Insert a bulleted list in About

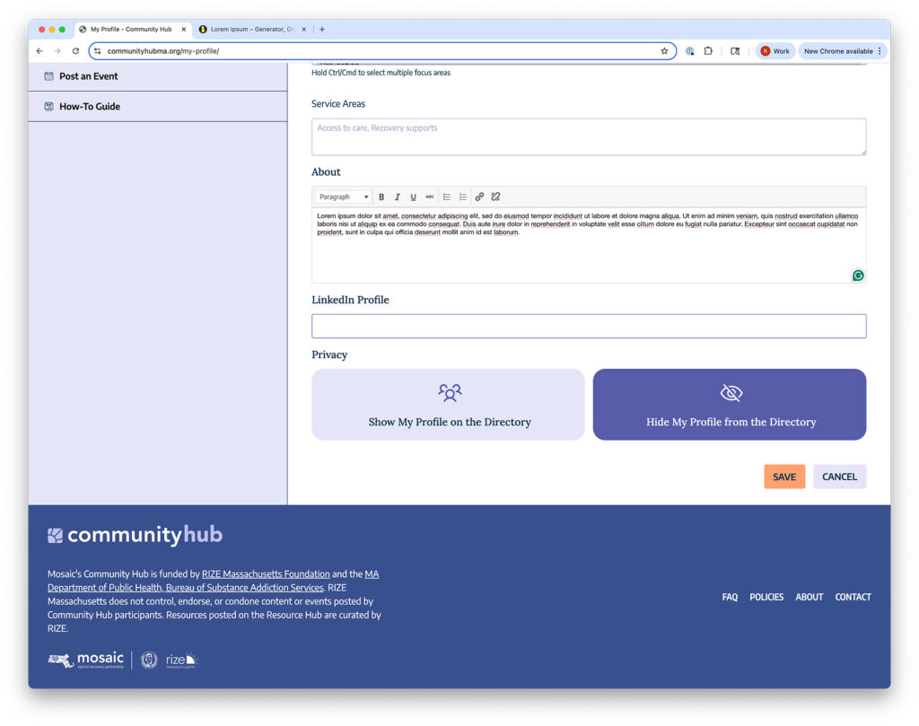tap(447, 197)
